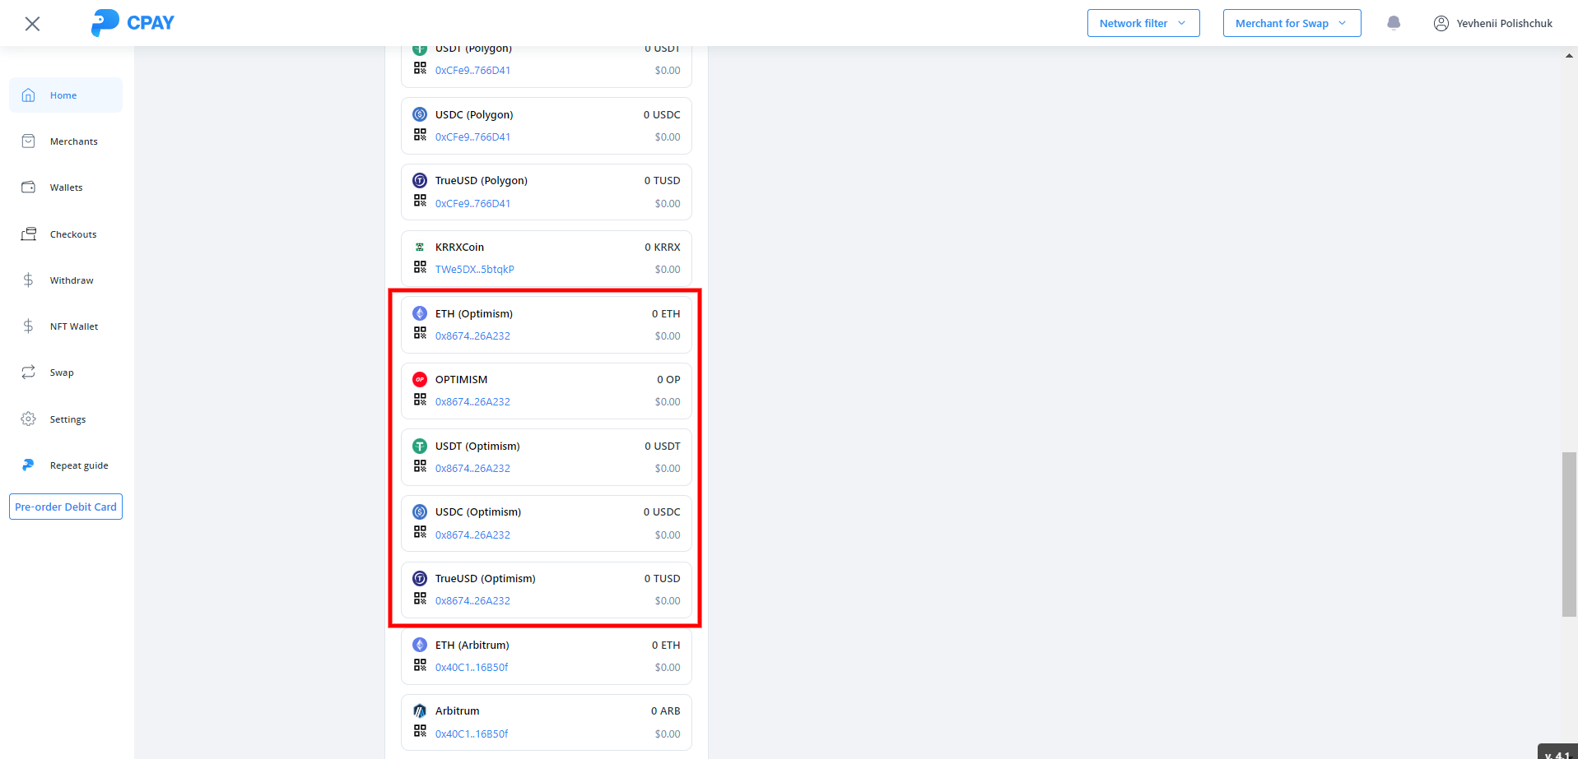Open QR code for TrueUSD (Optimism)
This screenshot has height=759, width=1578.
click(420, 599)
